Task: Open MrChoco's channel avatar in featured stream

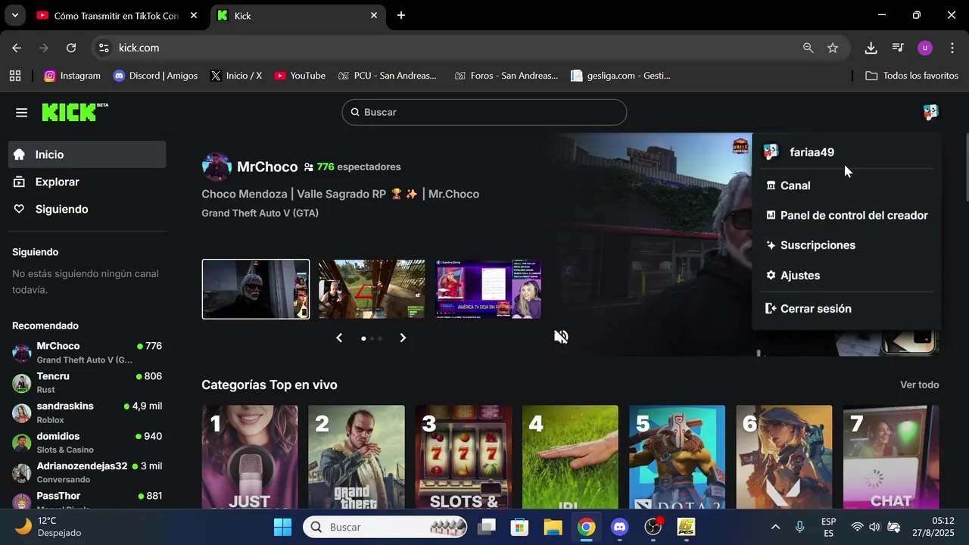Action: (217, 167)
